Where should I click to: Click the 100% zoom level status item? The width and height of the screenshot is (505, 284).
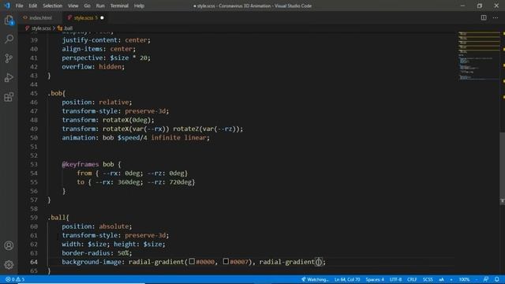464,279
